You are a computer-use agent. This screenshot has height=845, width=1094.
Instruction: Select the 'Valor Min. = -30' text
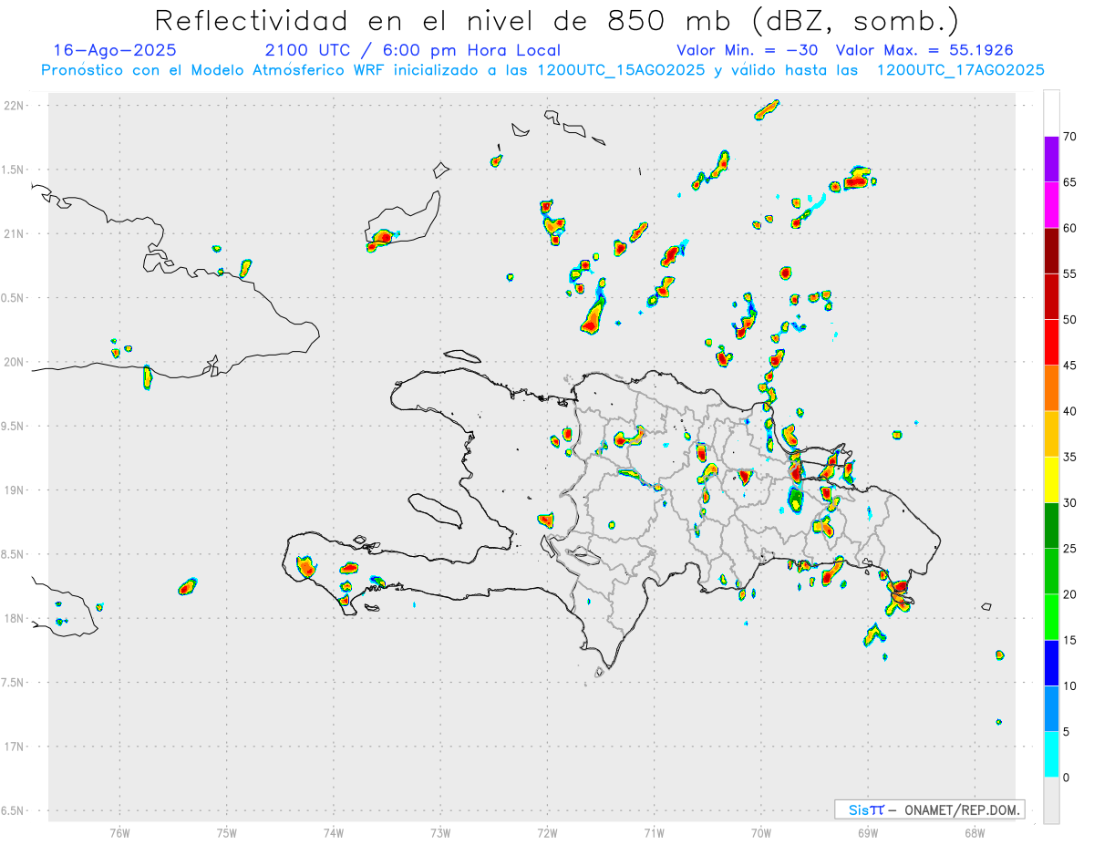coord(747,50)
